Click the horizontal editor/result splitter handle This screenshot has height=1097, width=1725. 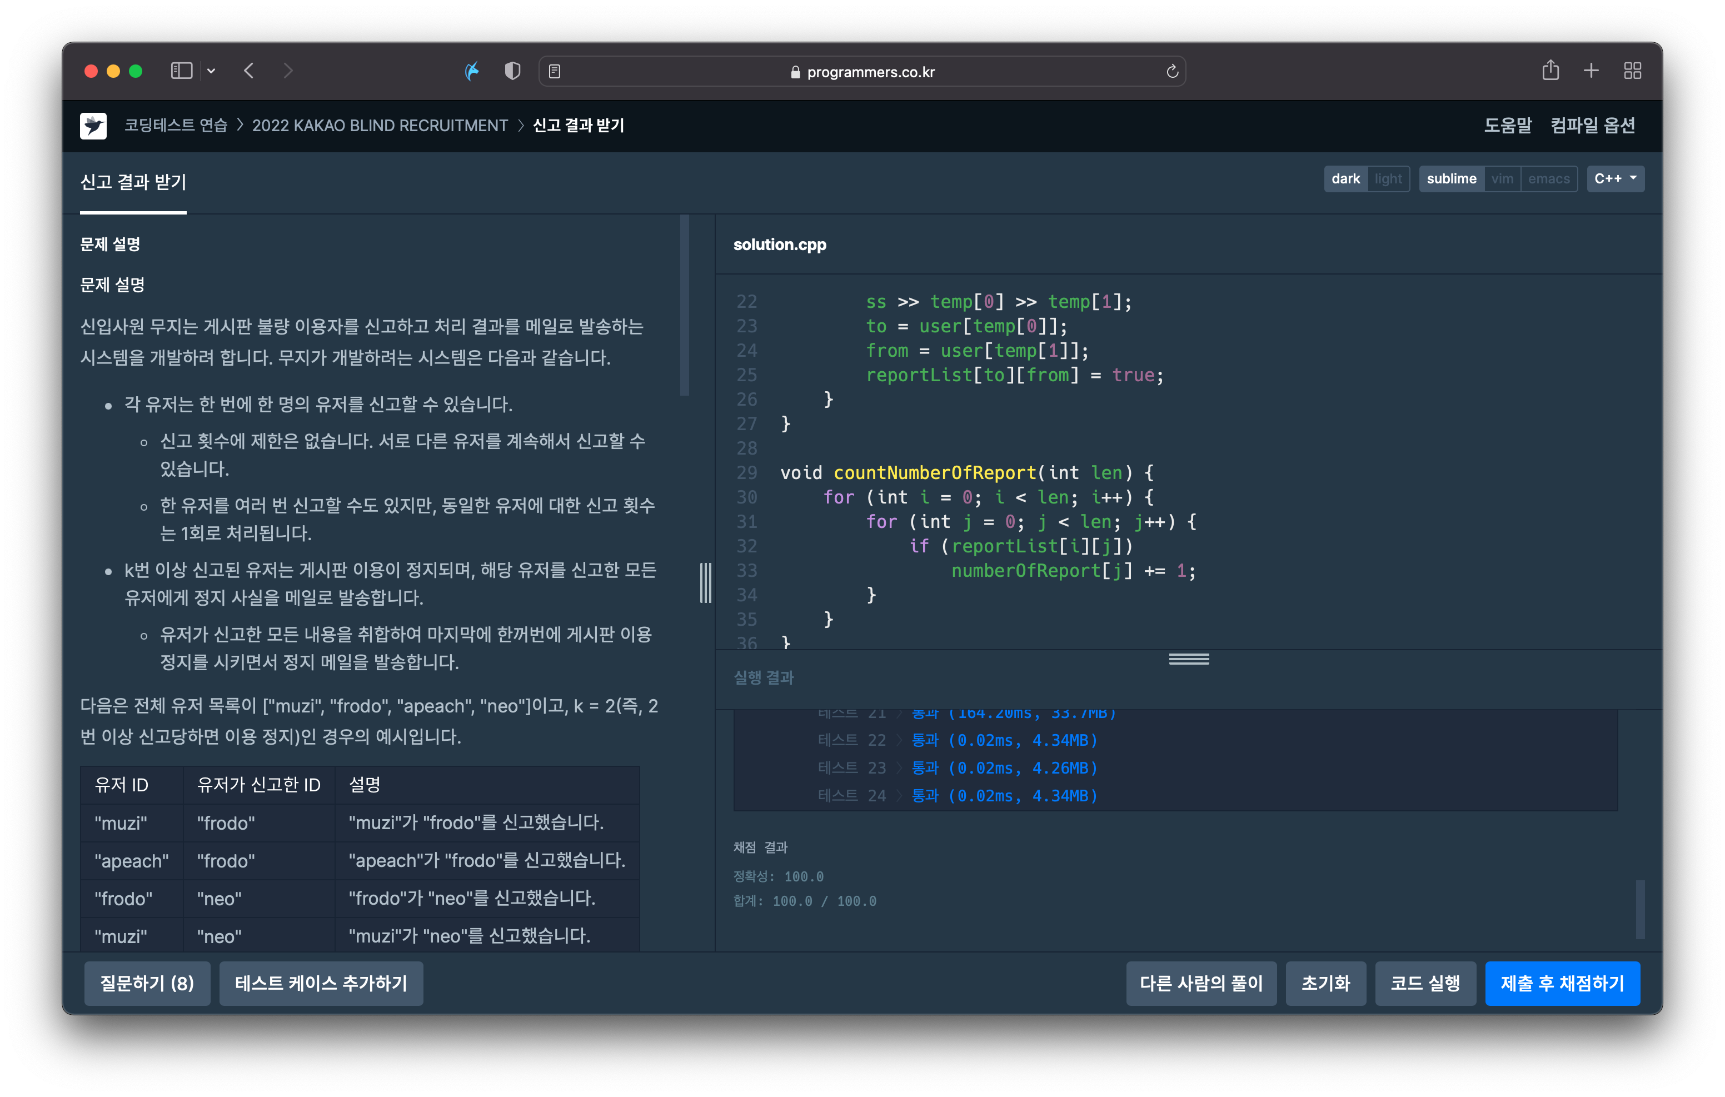coord(1189,659)
